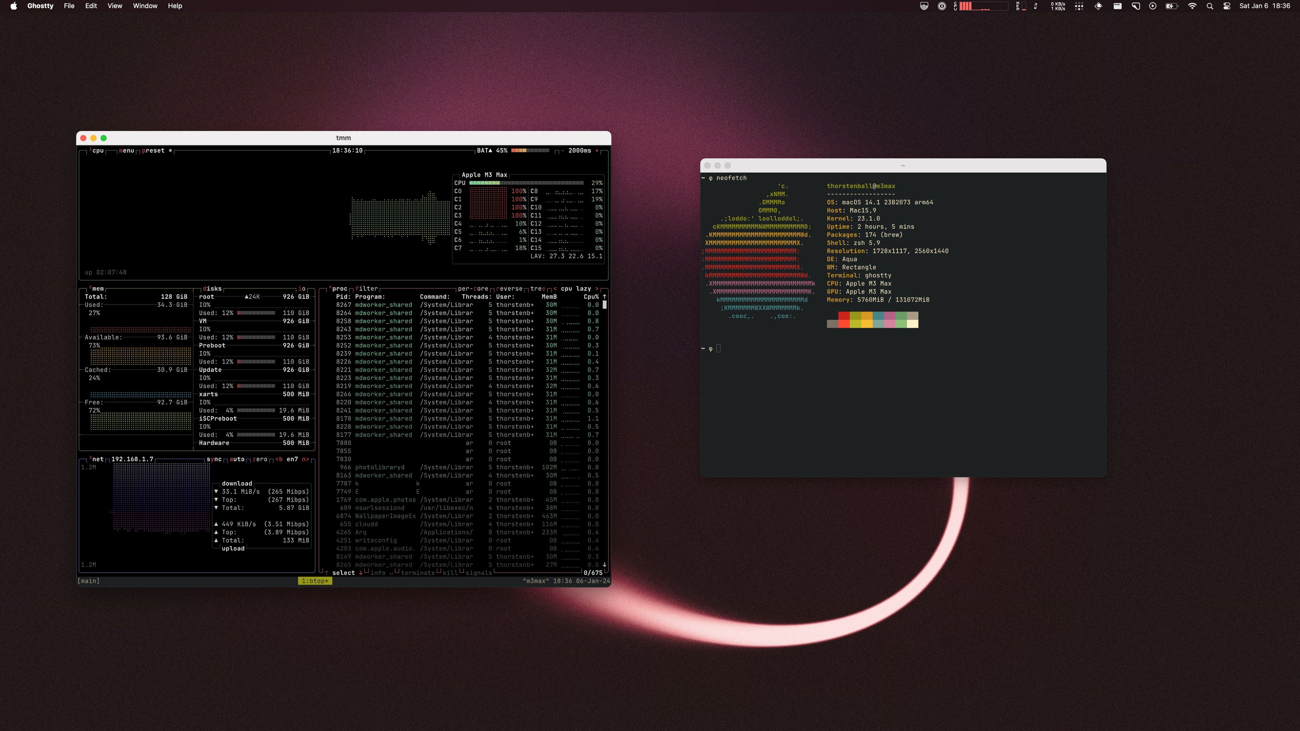The height and width of the screenshot is (731, 1300).
Task: Open Wi-Fi status in the menu bar
Action: coord(1192,6)
